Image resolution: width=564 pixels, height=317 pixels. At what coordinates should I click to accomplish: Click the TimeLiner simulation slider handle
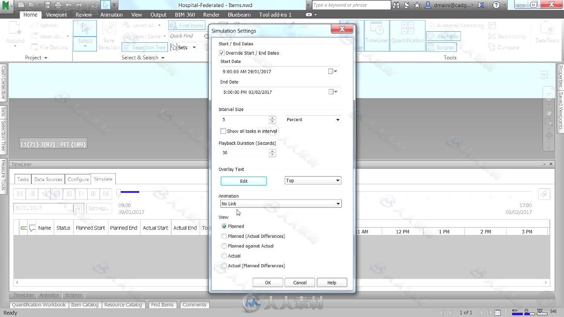point(119,193)
